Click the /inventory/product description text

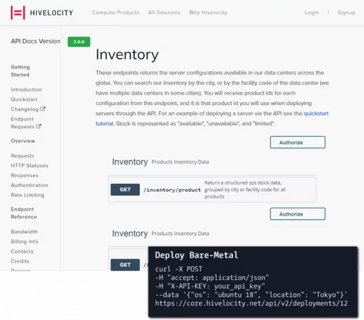click(x=245, y=190)
